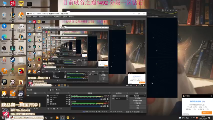The width and height of the screenshot is (213, 120).
Task: Open 场景集合(S) menu
Action: [58, 17]
